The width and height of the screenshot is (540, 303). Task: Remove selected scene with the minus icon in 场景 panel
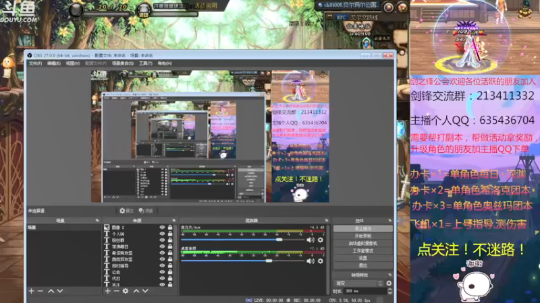click(x=40, y=291)
